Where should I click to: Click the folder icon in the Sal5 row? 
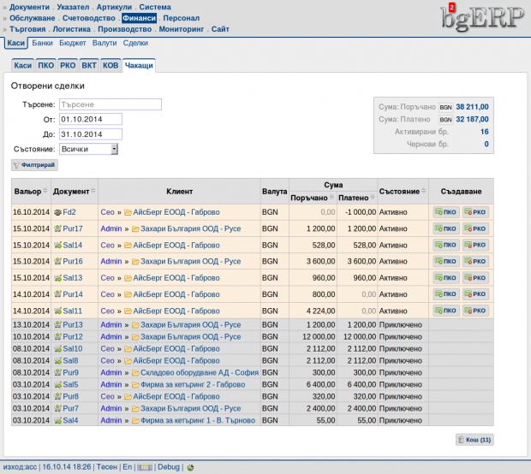tap(135, 385)
